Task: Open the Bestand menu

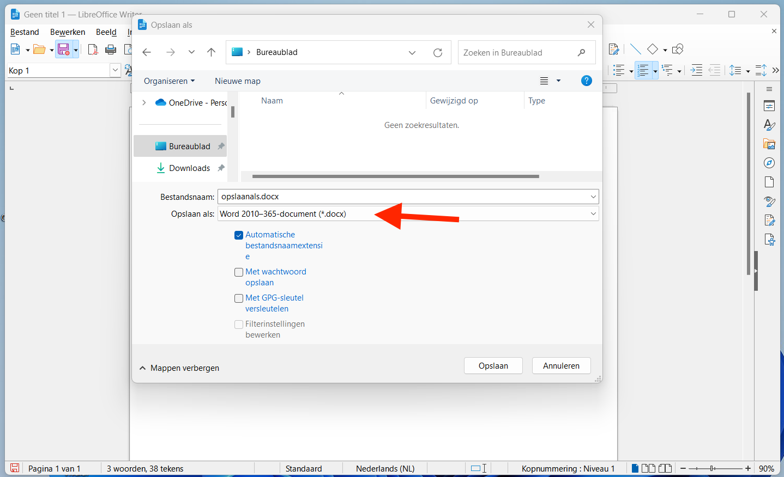Action: point(25,32)
